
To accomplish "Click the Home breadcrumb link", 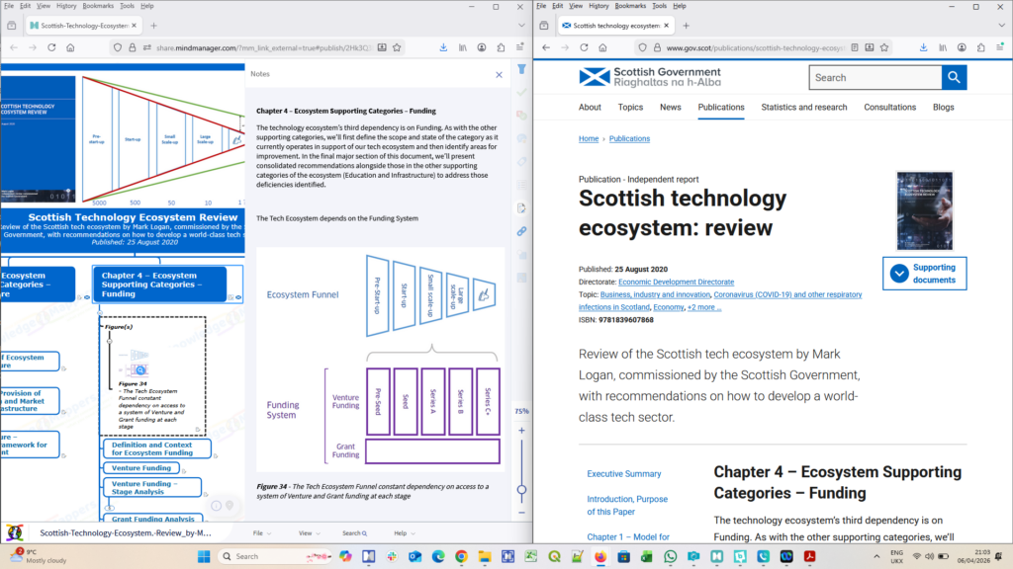I will pyautogui.click(x=589, y=138).
